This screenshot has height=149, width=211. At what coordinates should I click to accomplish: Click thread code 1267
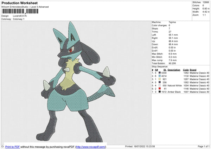click(x=186, y=79)
